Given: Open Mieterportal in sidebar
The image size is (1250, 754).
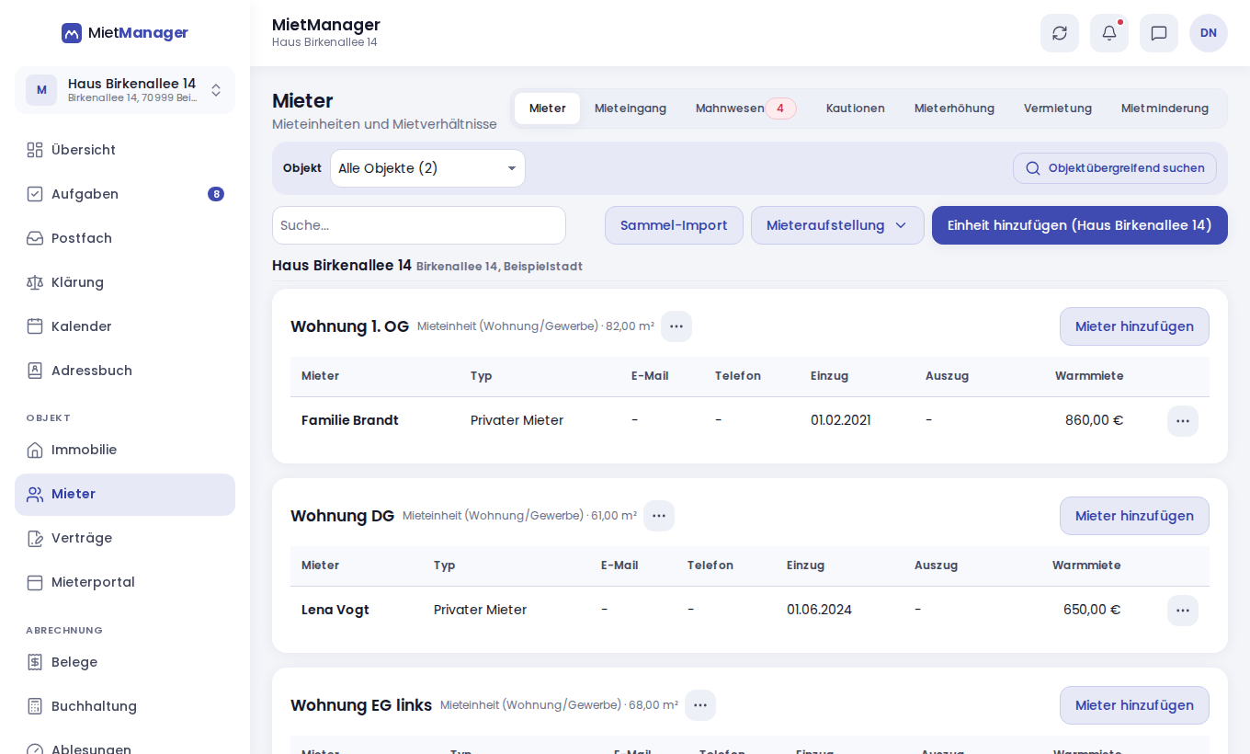Looking at the screenshot, I should [x=125, y=582].
